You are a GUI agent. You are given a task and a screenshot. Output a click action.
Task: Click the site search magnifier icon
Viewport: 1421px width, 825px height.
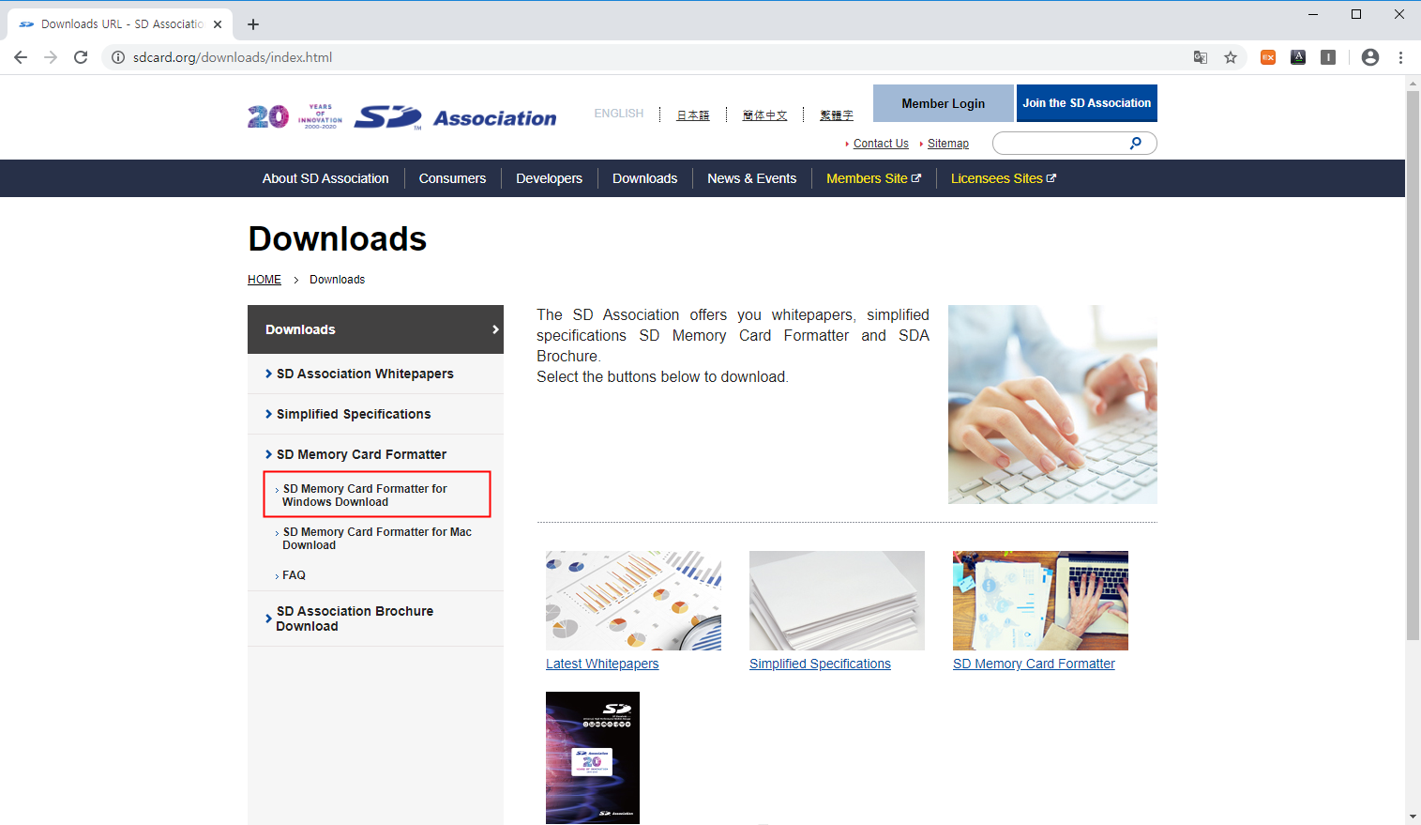tap(1136, 143)
